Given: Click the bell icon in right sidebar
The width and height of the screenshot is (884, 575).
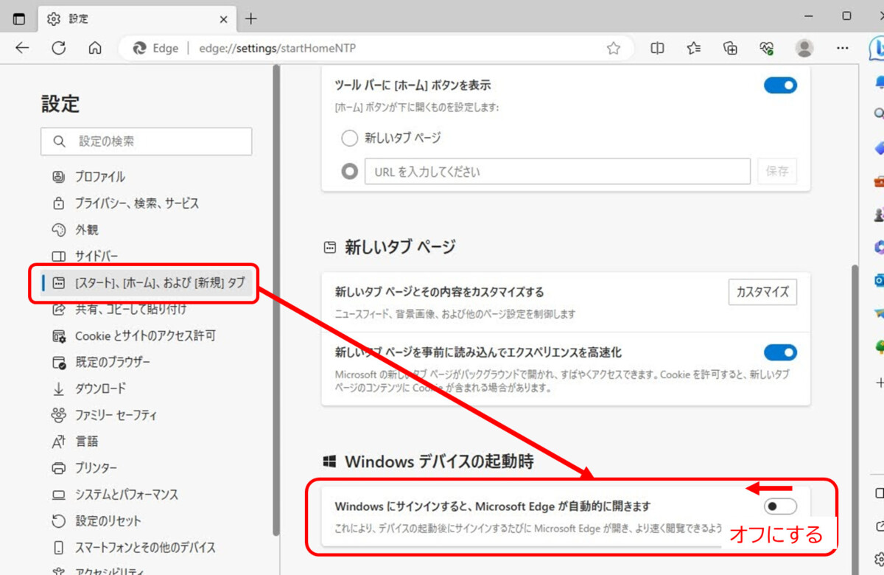Looking at the screenshot, I should (879, 80).
